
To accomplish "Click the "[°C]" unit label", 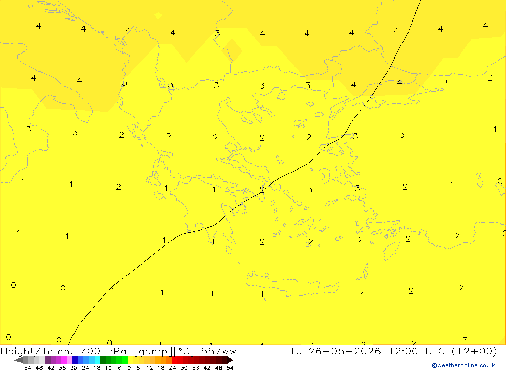I will 184,351.
